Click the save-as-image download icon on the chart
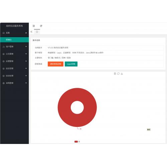Image resolution: width=167 pixels, height=167 pixels. [122, 73]
